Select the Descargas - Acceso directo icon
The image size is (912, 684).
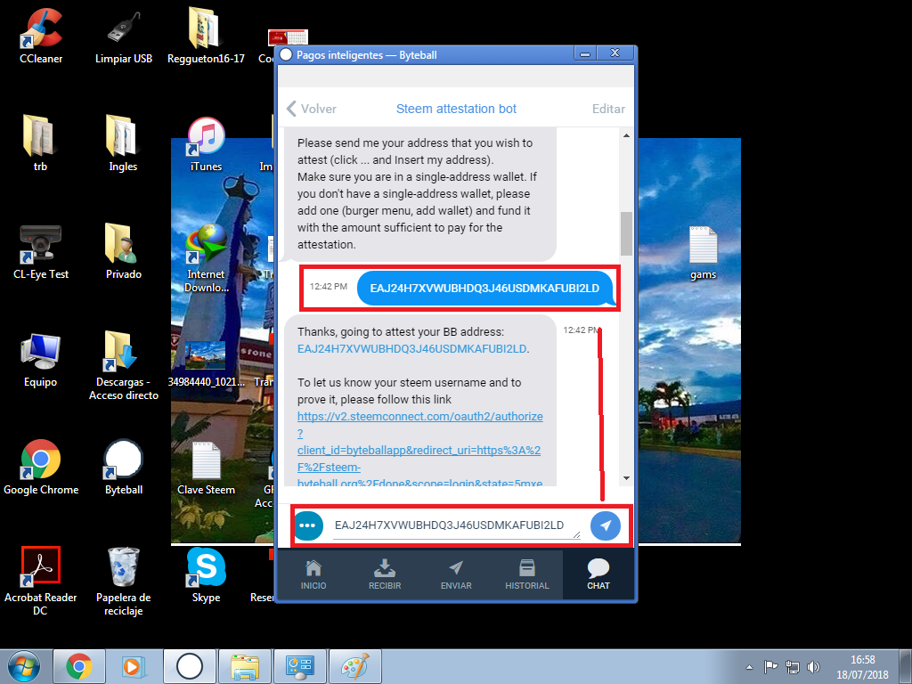point(123,365)
